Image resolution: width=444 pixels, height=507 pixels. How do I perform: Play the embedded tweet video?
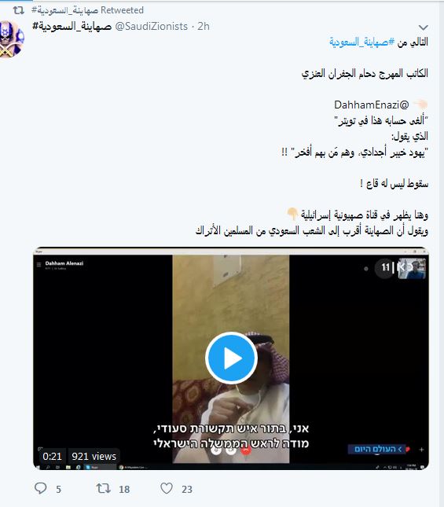pyautogui.click(x=231, y=358)
